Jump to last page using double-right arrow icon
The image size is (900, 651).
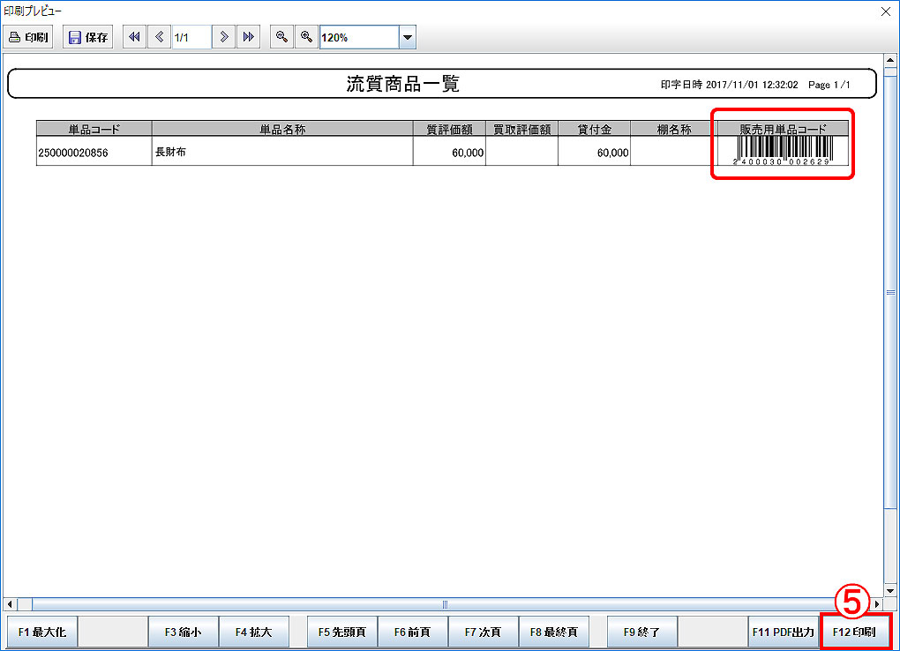(x=249, y=37)
